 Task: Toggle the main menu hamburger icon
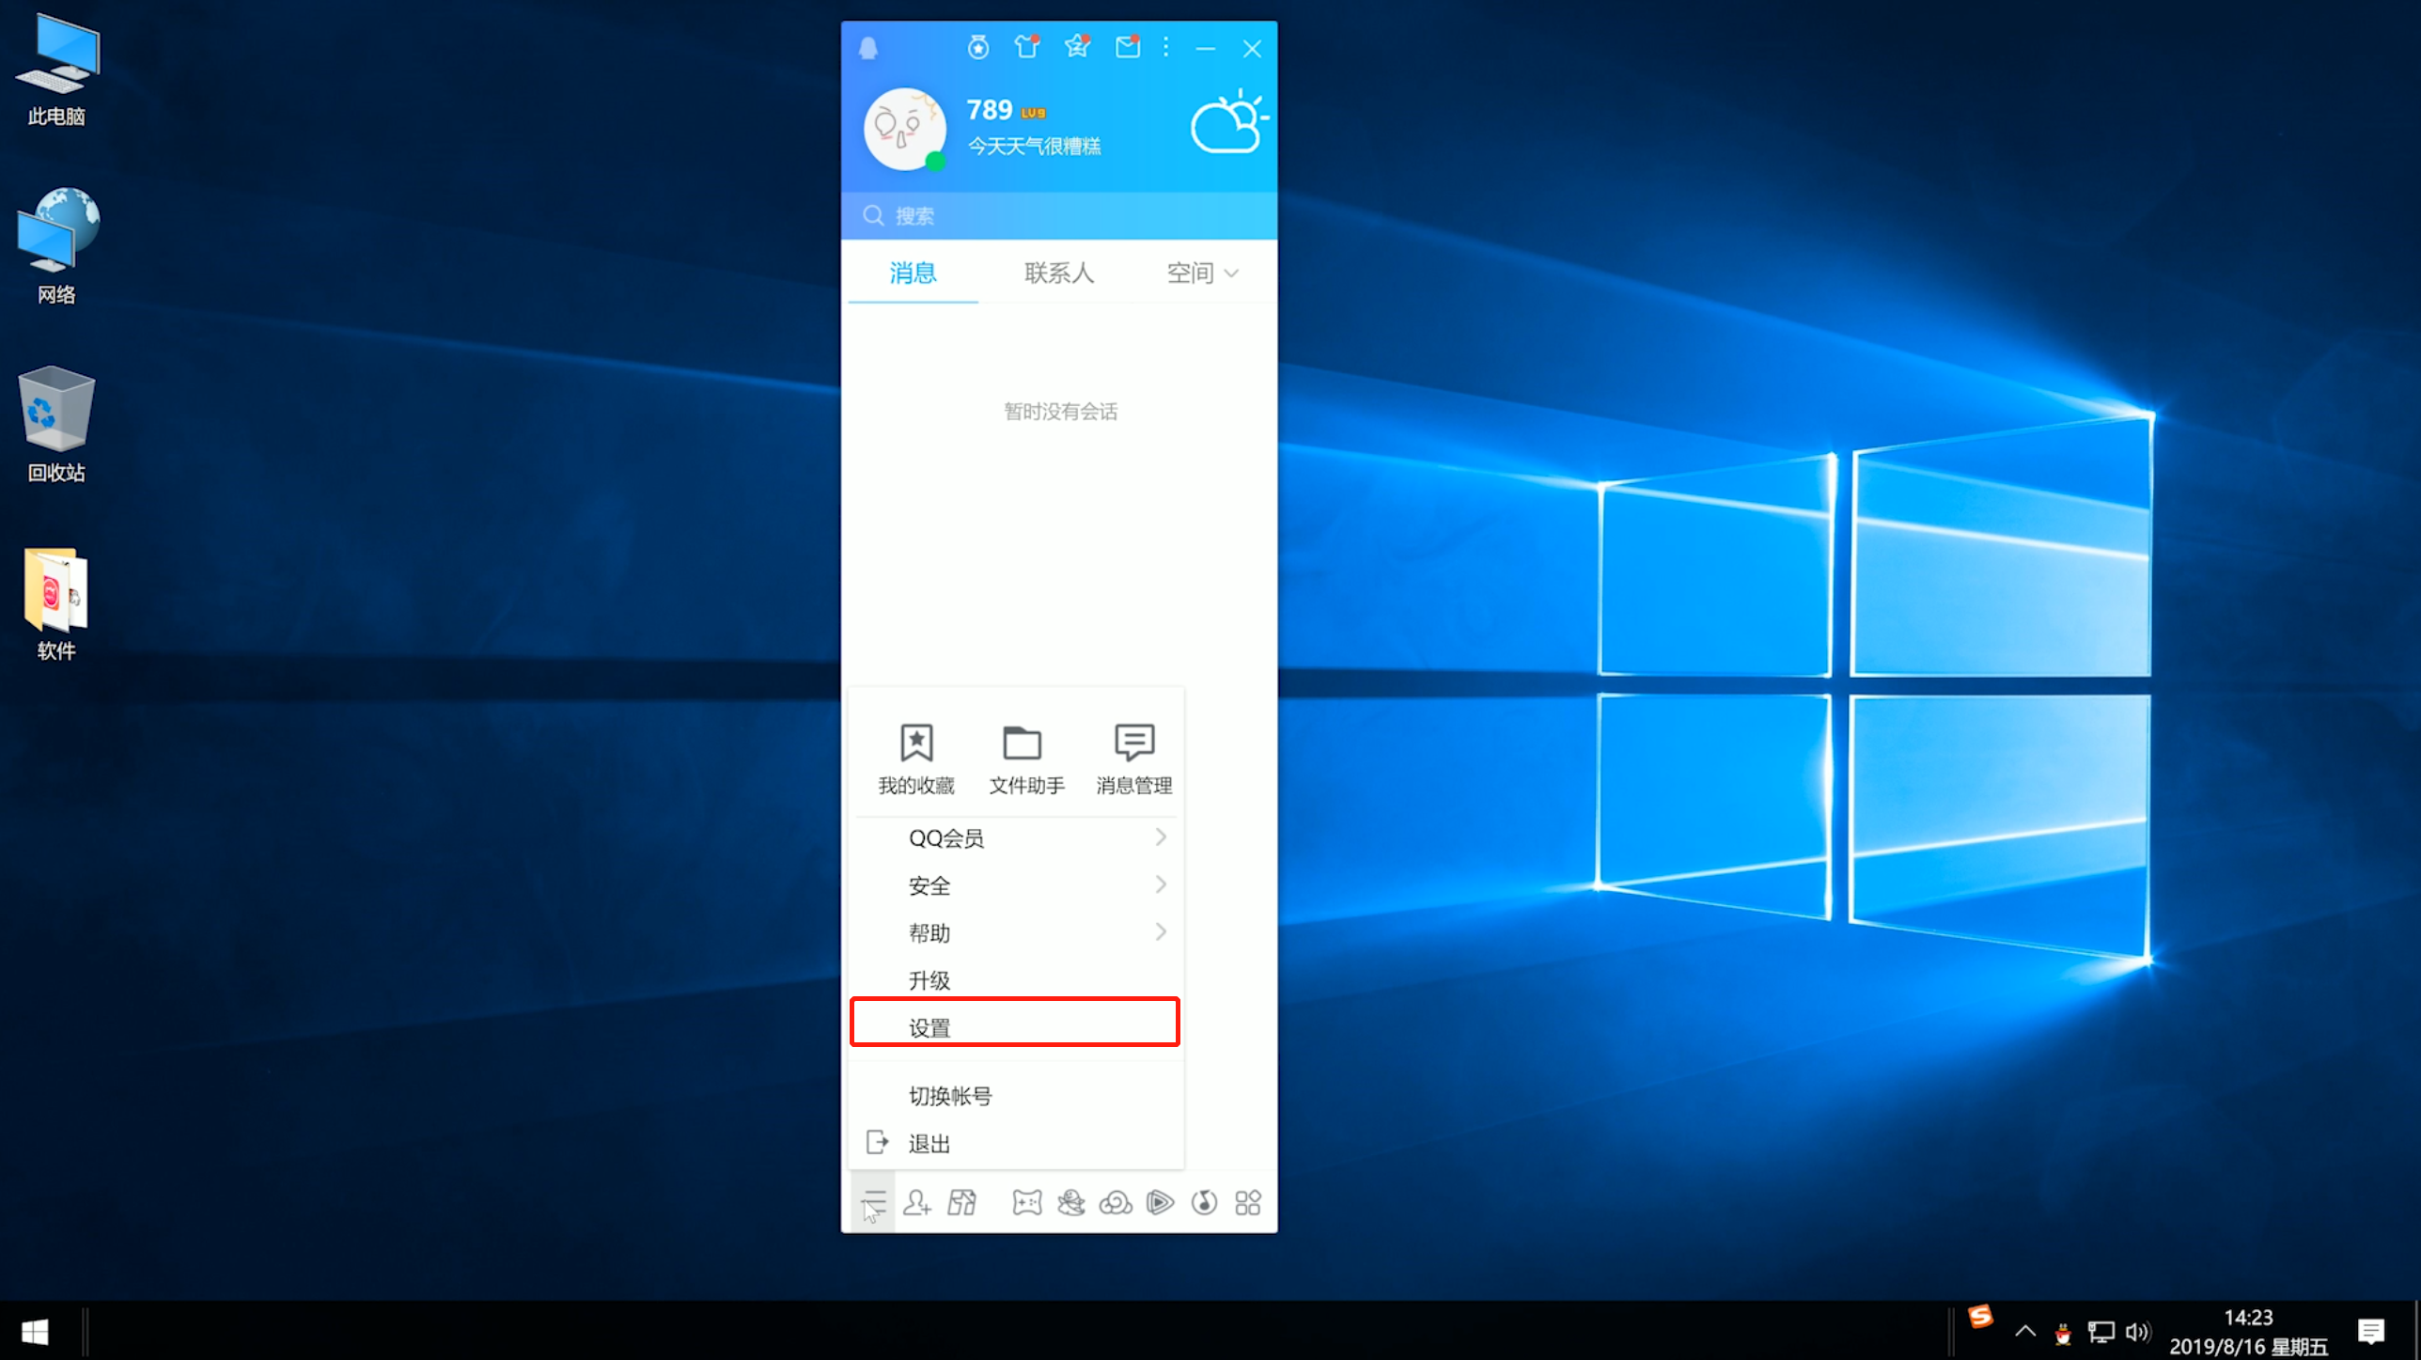[873, 1202]
